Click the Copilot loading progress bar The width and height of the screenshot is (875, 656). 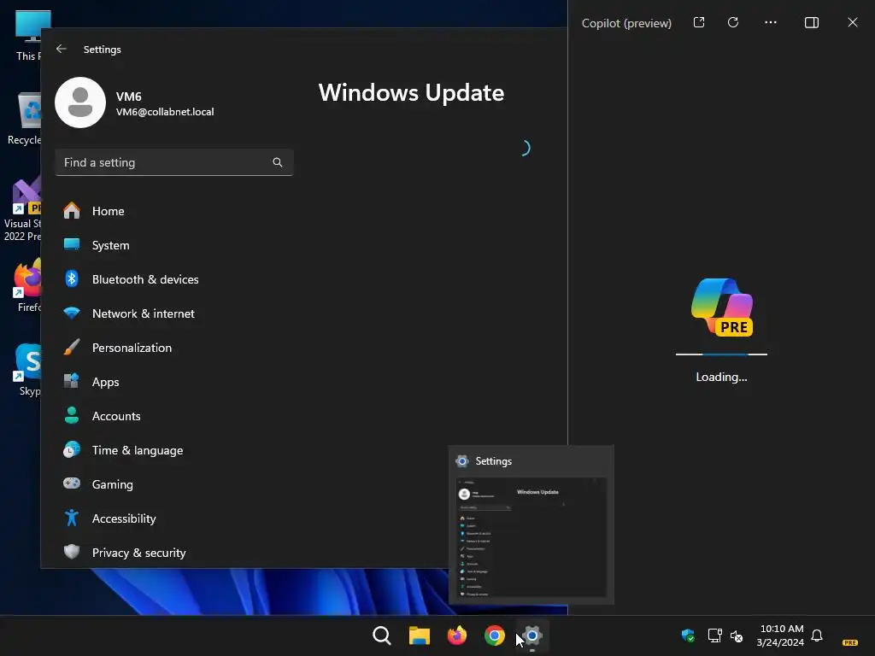point(721,354)
